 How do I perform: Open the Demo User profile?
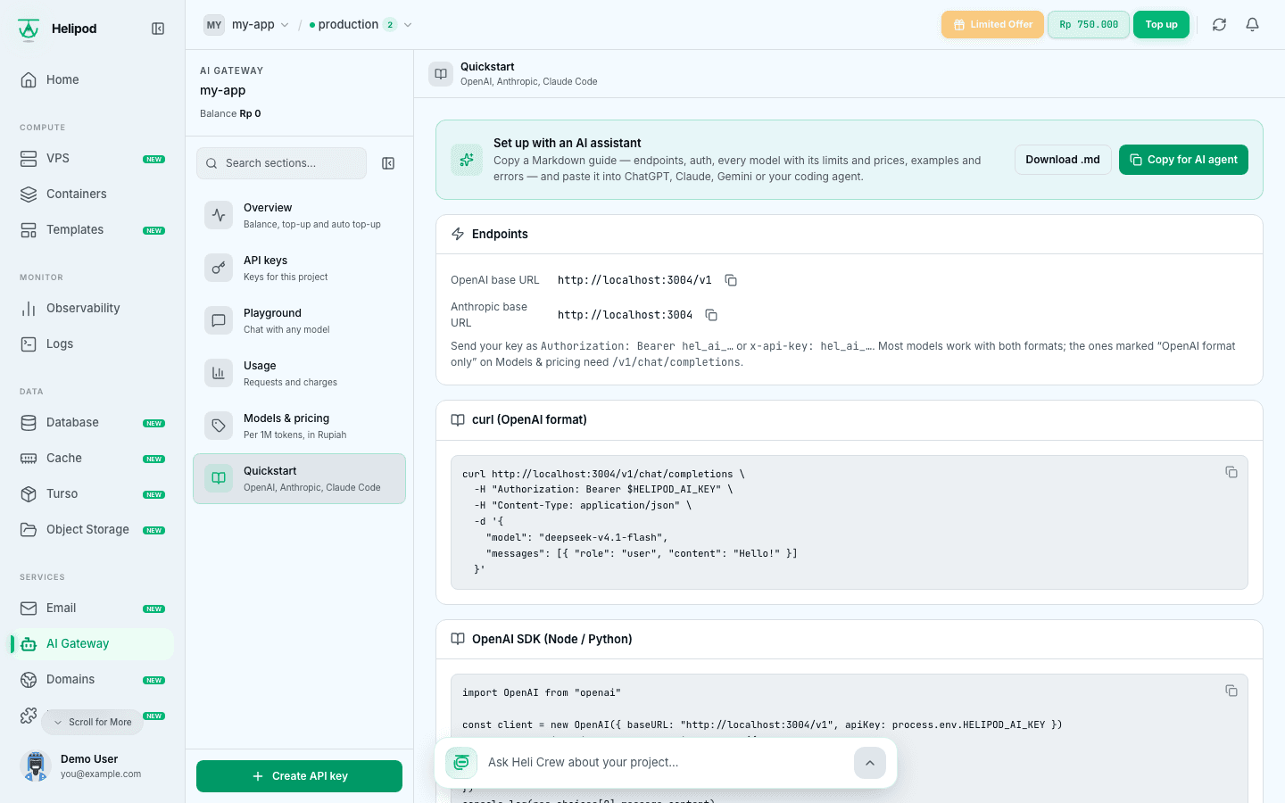tap(92, 766)
